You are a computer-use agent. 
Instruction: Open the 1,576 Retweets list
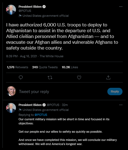point(18,67)
